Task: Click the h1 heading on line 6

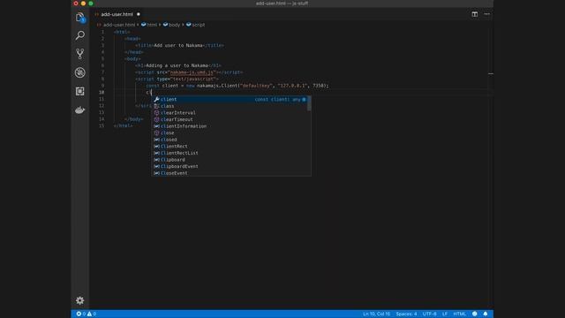Action: [178, 65]
